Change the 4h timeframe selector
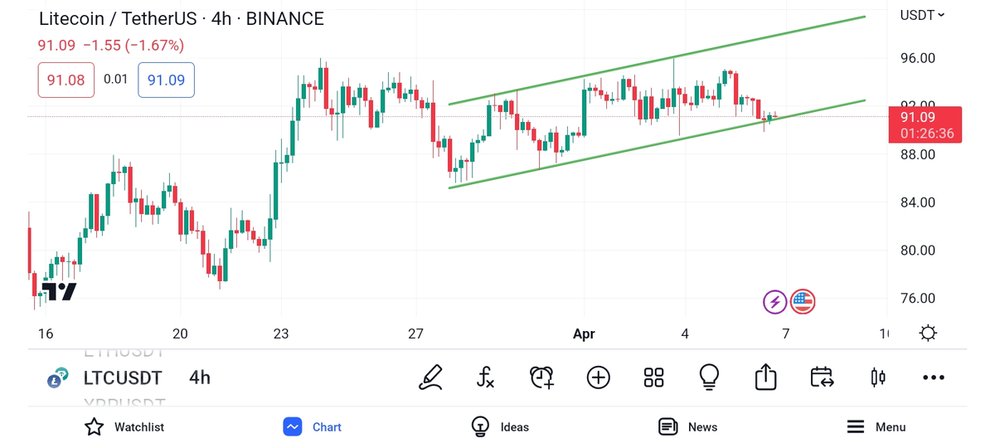 tap(200, 378)
